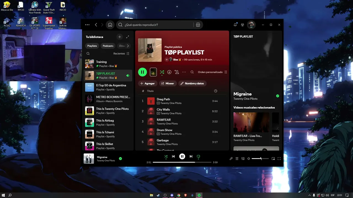Click the Mixear button
This screenshot has width=353, height=198.
(x=168, y=83)
